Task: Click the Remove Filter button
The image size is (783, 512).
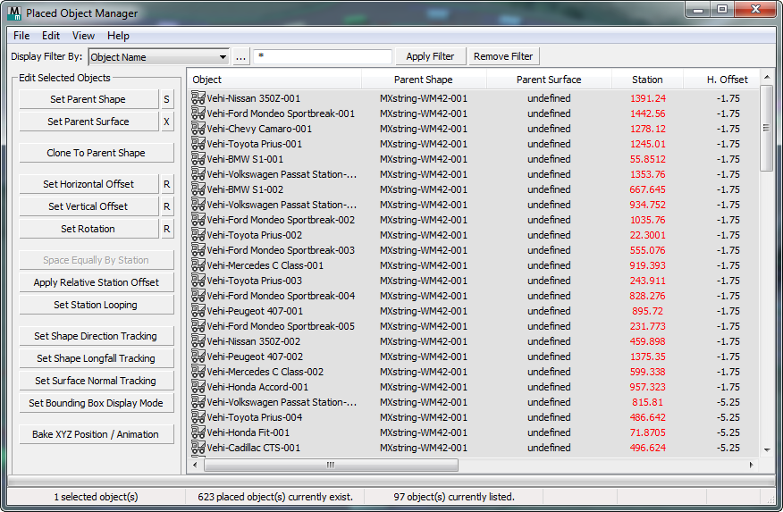Action: tap(503, 56)
